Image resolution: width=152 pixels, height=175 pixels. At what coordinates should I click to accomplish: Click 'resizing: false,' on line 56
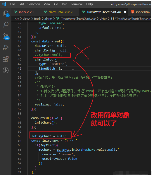(x=49, y=105)
